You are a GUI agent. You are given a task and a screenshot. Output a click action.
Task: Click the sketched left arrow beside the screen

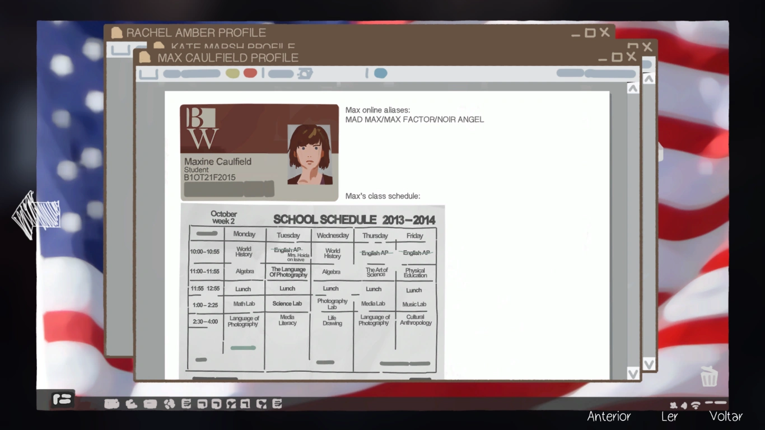36,214
